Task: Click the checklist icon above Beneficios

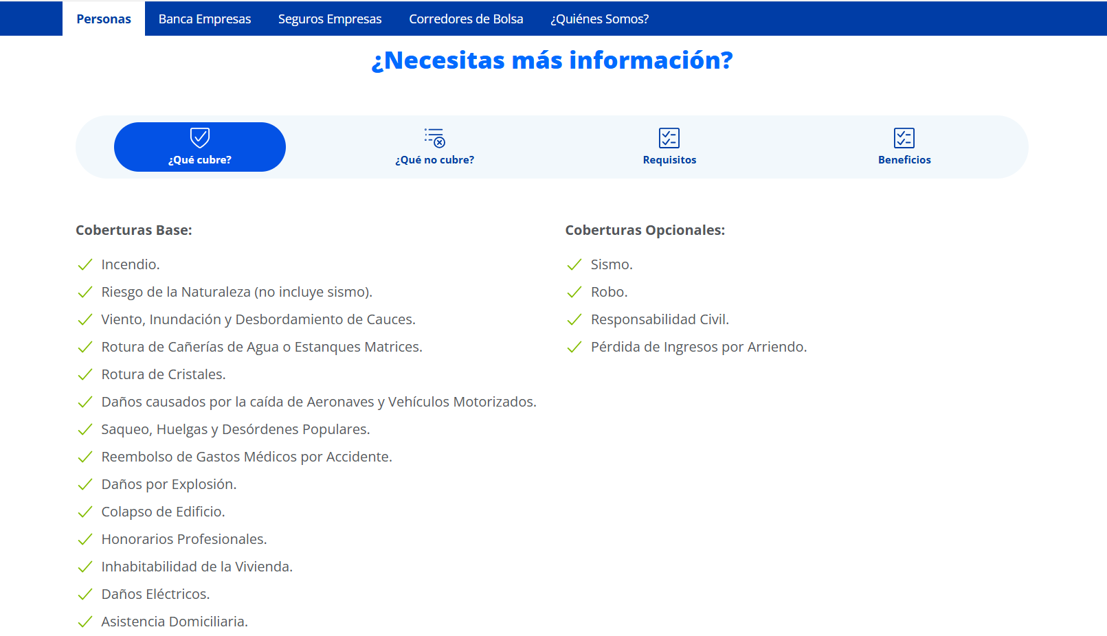Action: click(904, 138)
